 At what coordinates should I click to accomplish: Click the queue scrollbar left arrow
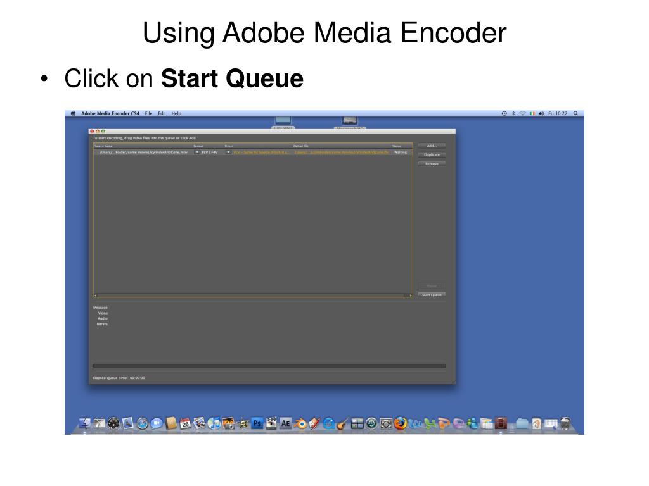pyautogui.click(x=96, y=295)
